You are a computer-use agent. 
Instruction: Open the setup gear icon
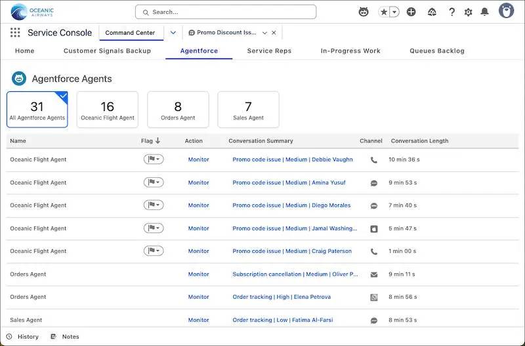tap(468, 12)
